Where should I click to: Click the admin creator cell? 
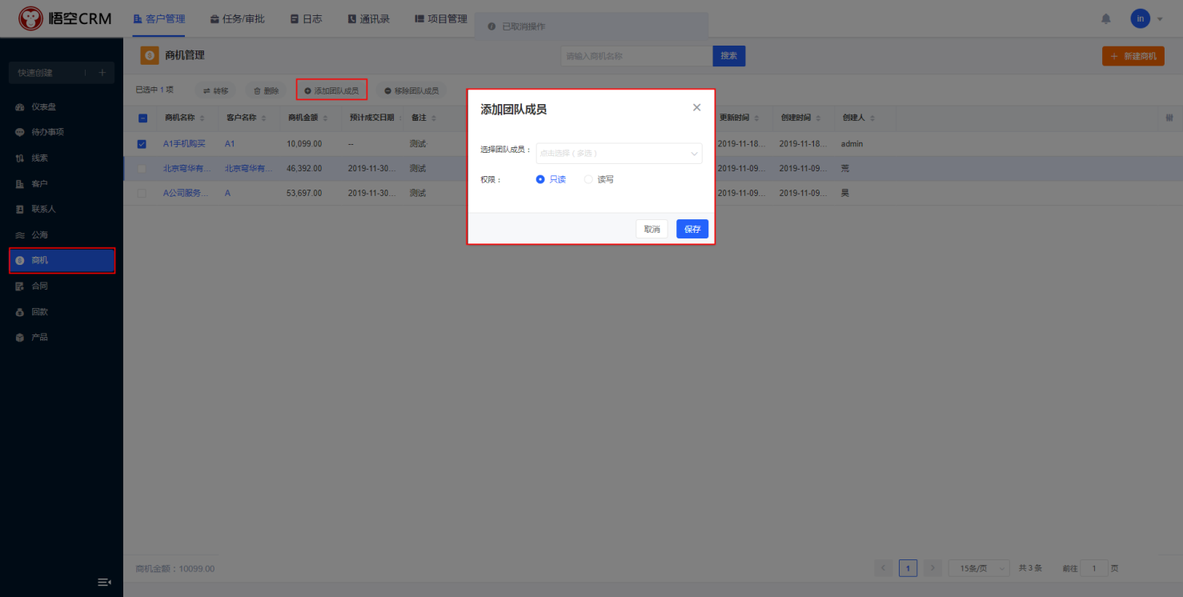(x=852, y=144)
